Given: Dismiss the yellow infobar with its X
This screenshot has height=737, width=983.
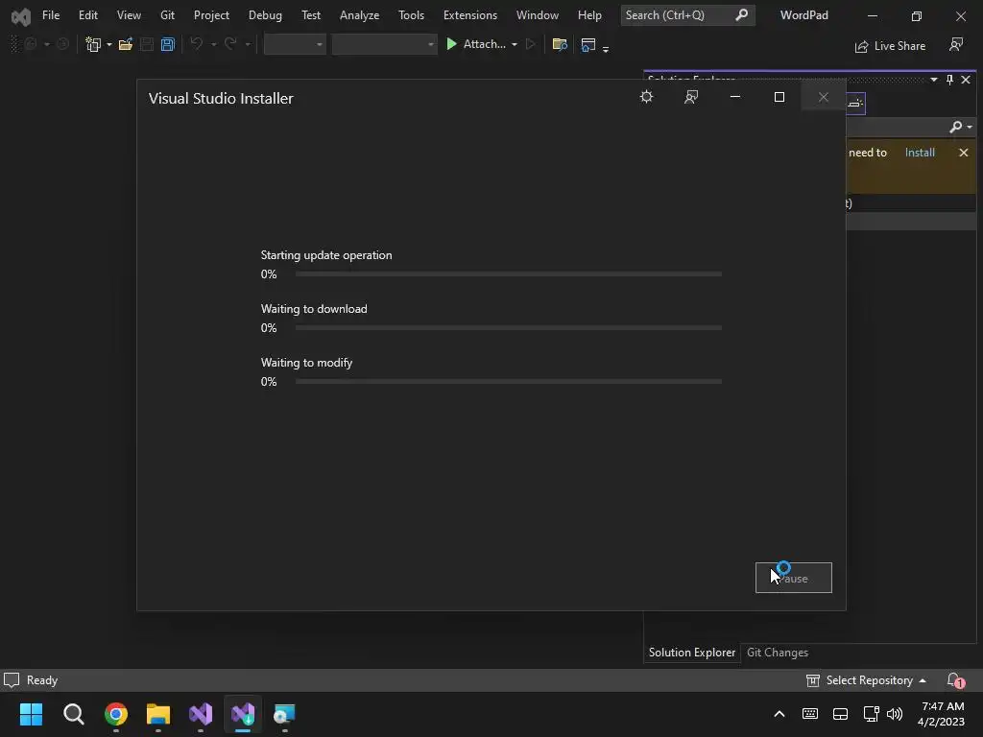Looking at the screenshot, I should click(964, 153).
